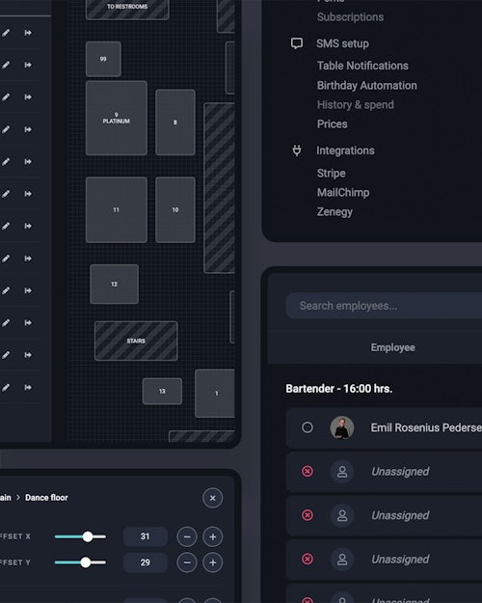
Task: Click Emil Rosenius Pedersen's avatar photo
Action: [342, 427]
